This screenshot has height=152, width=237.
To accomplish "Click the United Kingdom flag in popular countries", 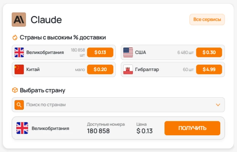I will click(x=19, y=52).
